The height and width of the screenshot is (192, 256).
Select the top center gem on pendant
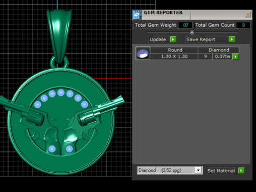pyautogui.click(x=61, y=93)
